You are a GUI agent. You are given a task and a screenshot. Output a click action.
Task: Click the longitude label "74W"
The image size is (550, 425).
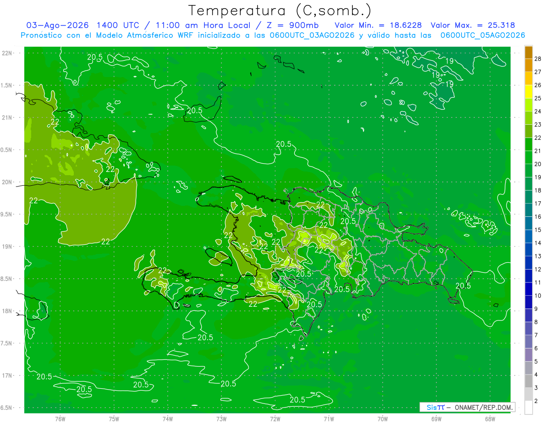pos(168,419)
